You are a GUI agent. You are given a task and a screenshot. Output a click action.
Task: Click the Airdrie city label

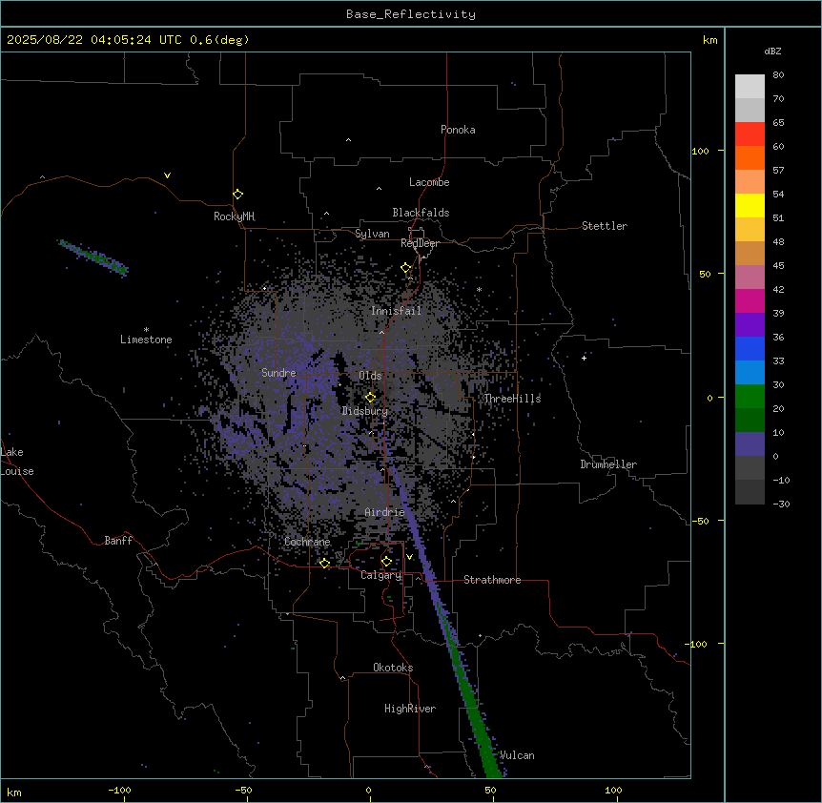click(x=385, y=512)
